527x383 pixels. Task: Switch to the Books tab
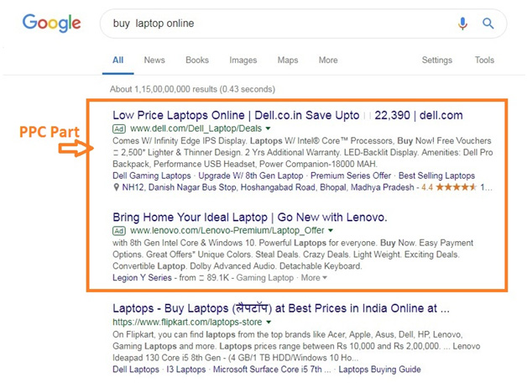(197, 60)
